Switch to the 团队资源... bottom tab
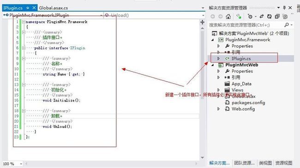The width and height of the screenshot is (300, 168). [244, 163]
